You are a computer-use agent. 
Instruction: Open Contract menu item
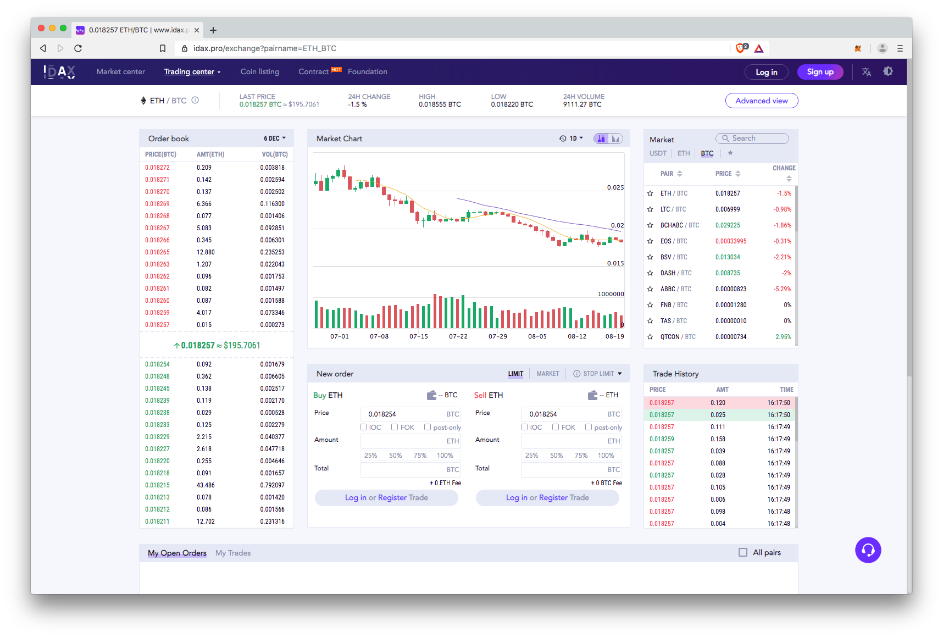tap(314, 72)
